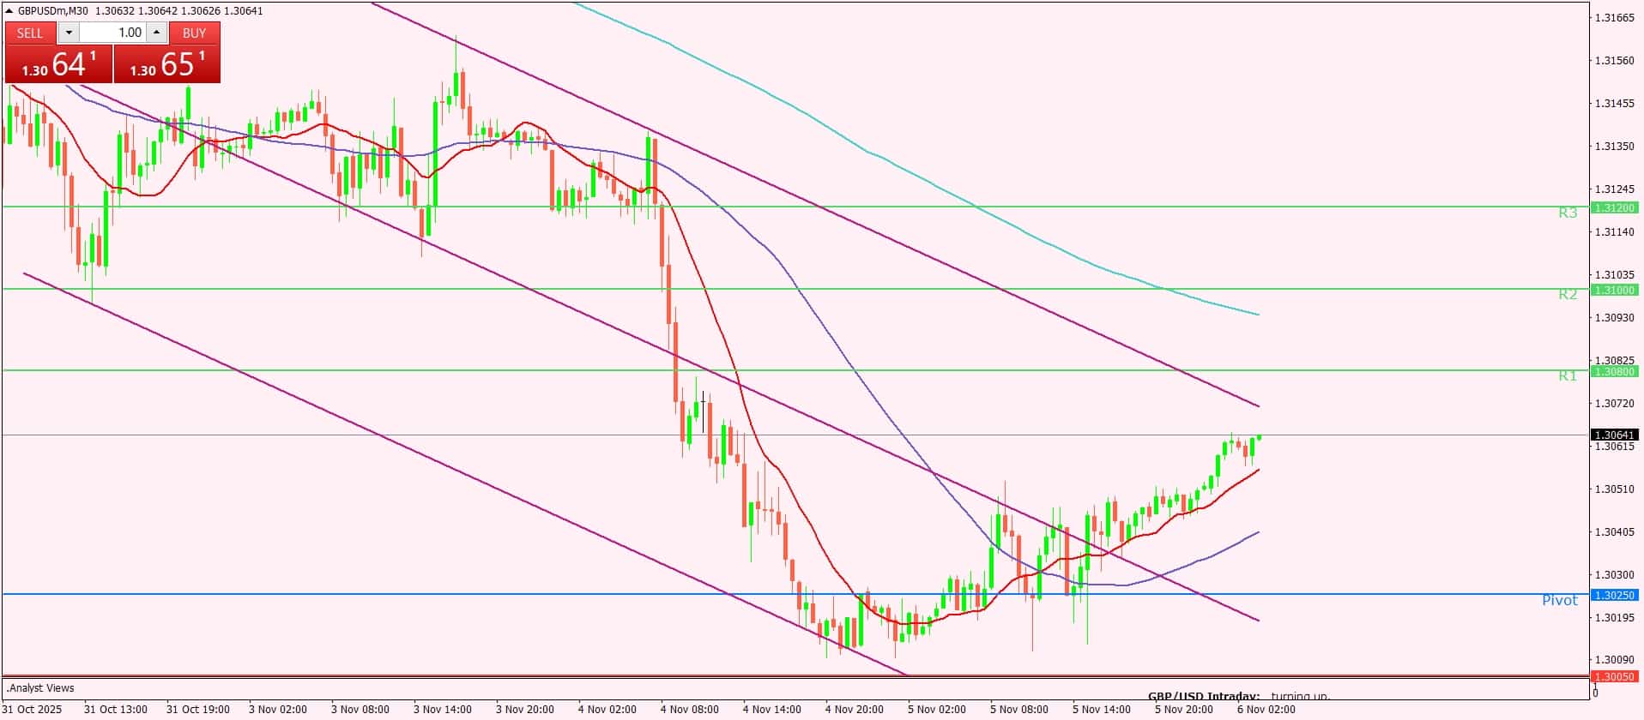Select the R3 resistance label
This screenshot has width=1644, height=720.
1568,213
